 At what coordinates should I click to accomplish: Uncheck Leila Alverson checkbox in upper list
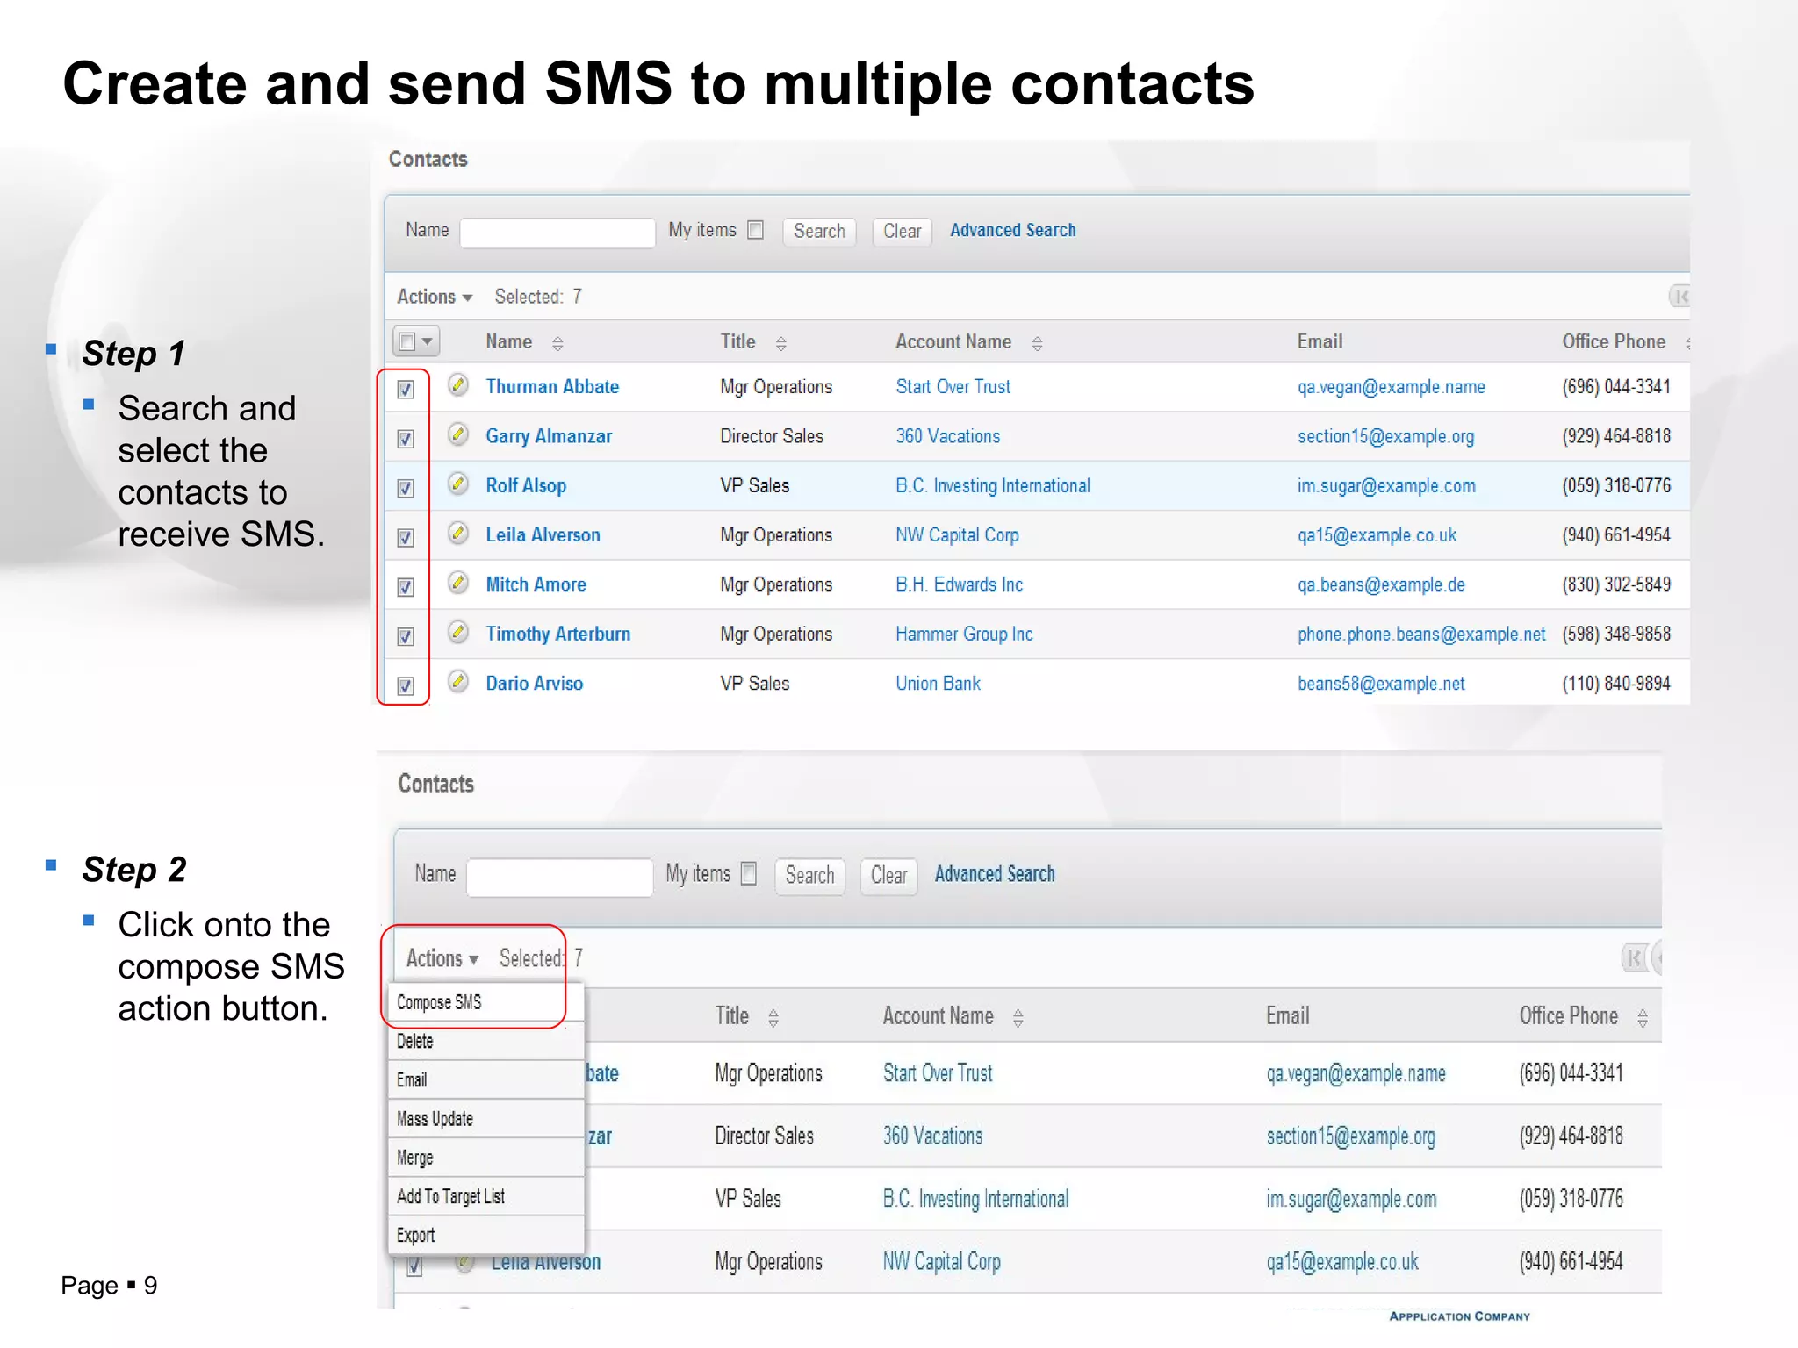(x=406, y=537)
